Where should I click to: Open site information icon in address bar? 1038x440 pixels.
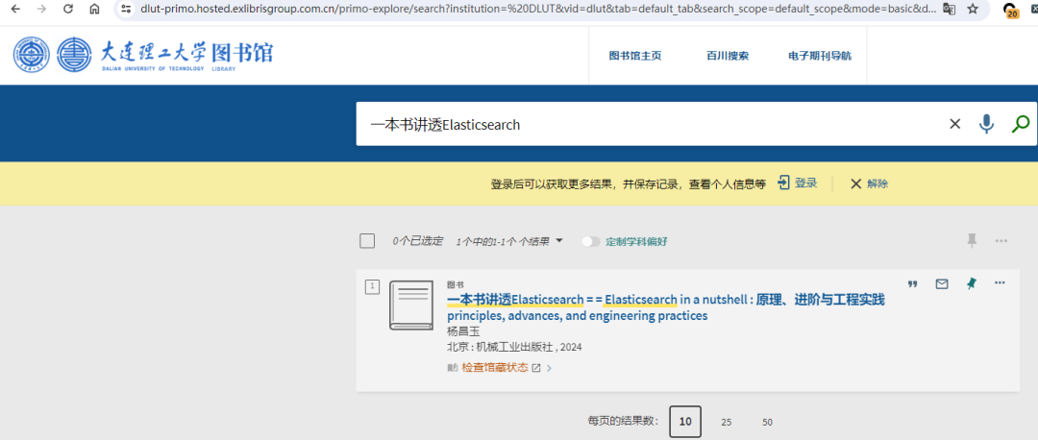click(127, 10)
